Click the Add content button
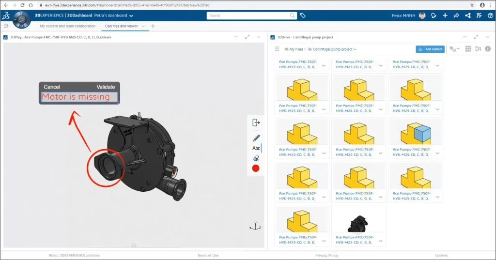496x260 pixels. coord(430,49)
